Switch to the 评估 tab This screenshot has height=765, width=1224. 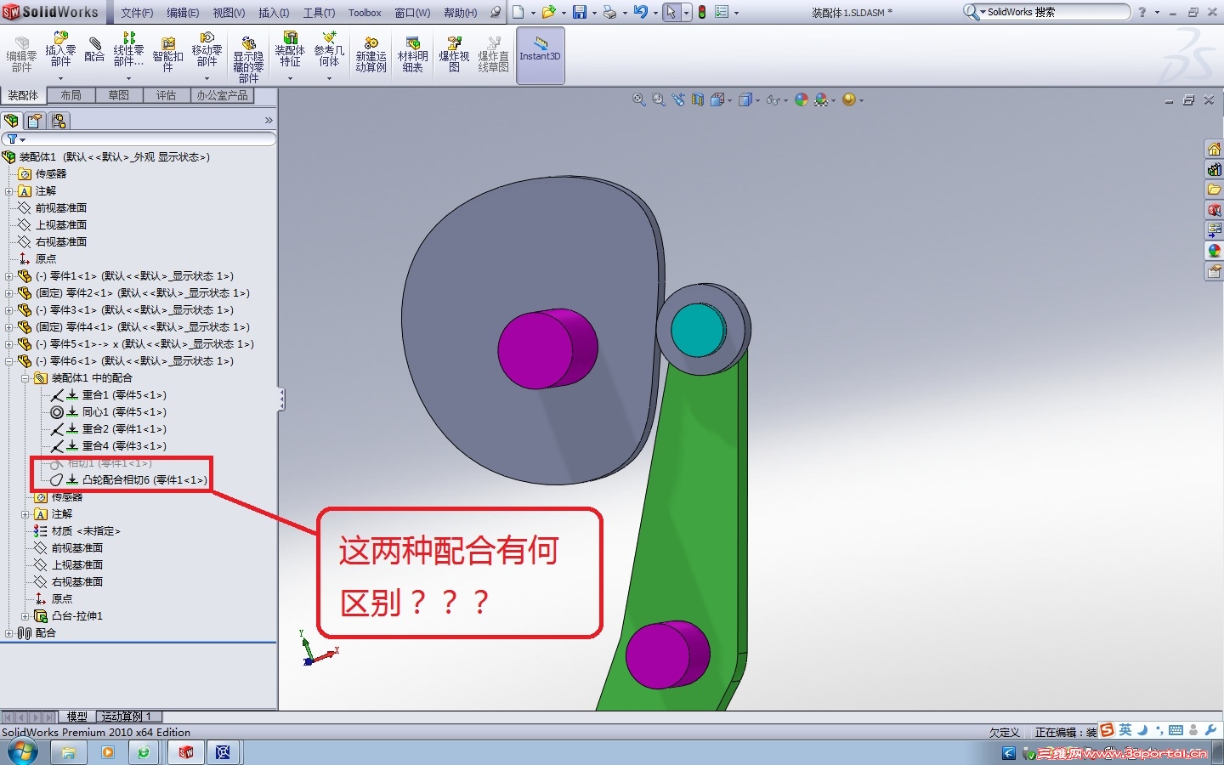(x=167, y=95)
